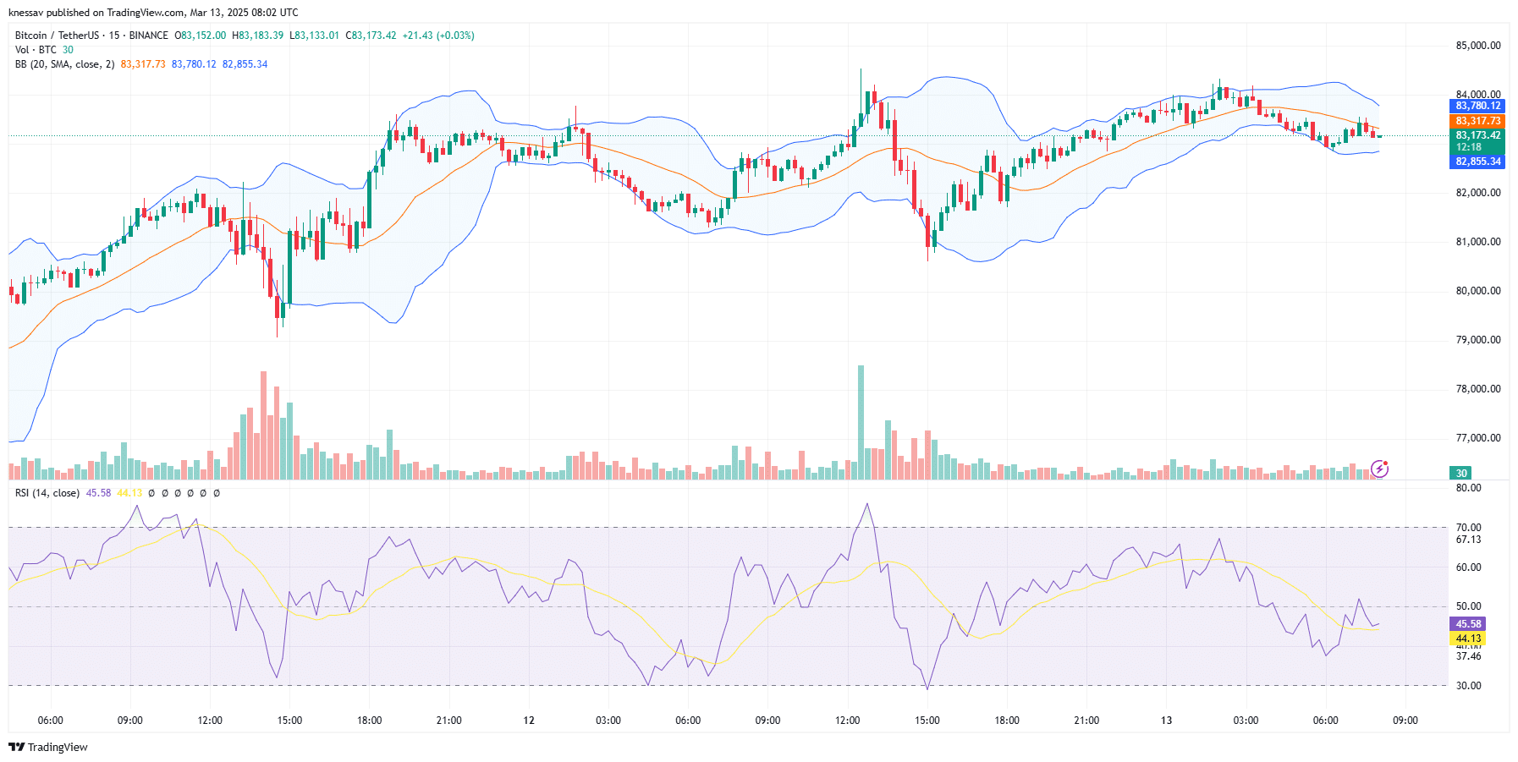Click the high value H83,183.39 in the legend
Screen dimensions: 1518x762
point(257,36)
